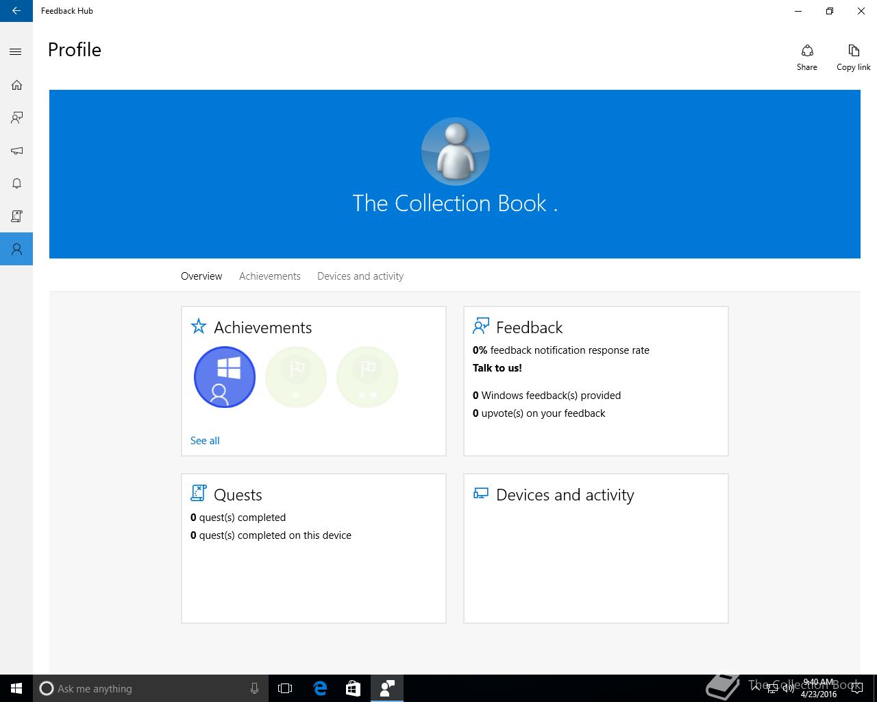Click the Achievements star icon
877x702 pixels.
199,326
